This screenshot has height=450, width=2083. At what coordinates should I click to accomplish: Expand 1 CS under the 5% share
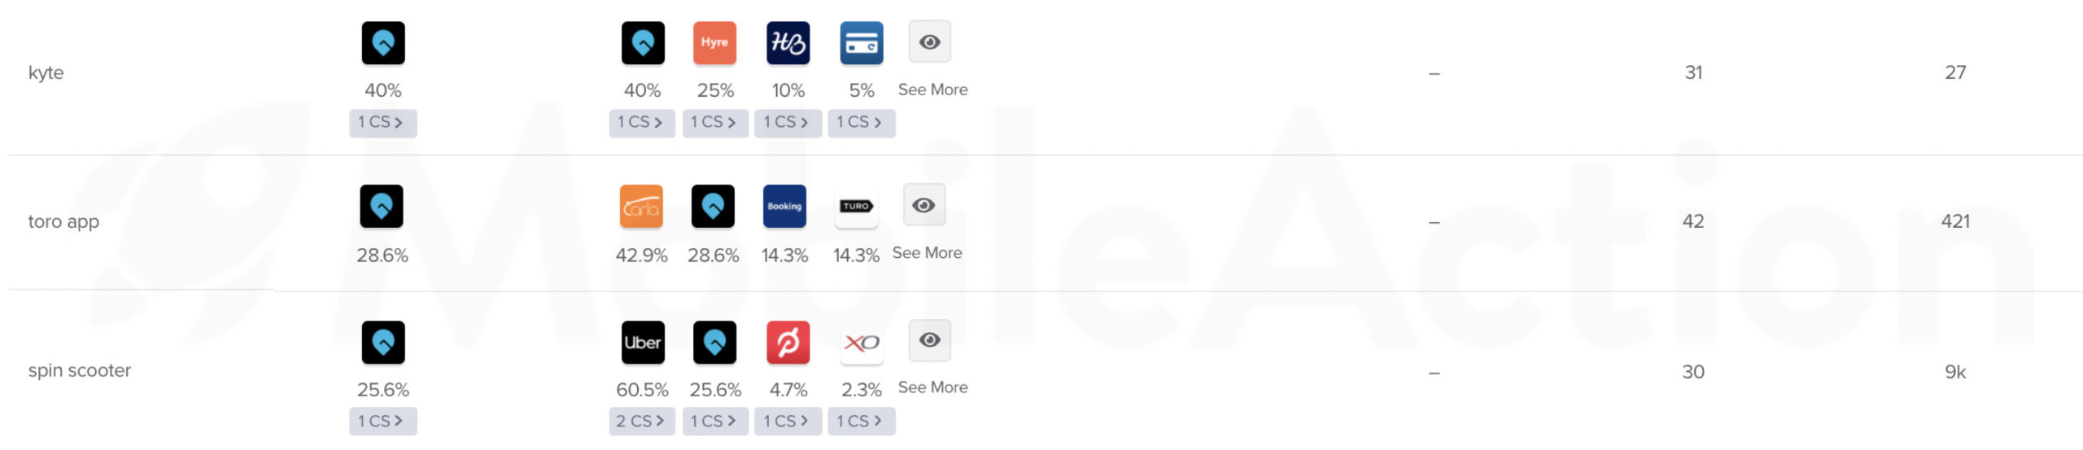click(861, 123)
